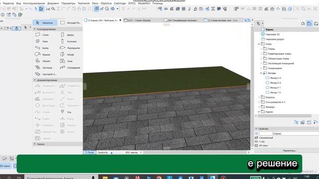This screenshot has width=319, height=179.
Task: Select Черновик 2D in Navigator
Action: pos(273,34)
